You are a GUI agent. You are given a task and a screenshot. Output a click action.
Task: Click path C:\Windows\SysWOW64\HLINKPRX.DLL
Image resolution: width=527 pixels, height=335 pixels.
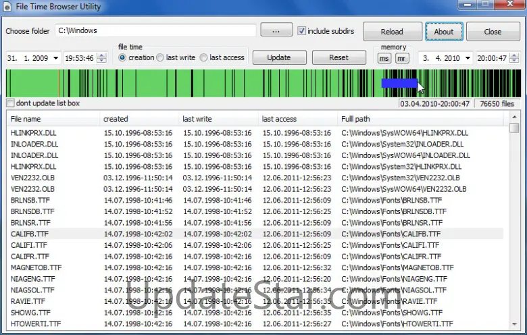pyautogui.click(x=405, y=133)
